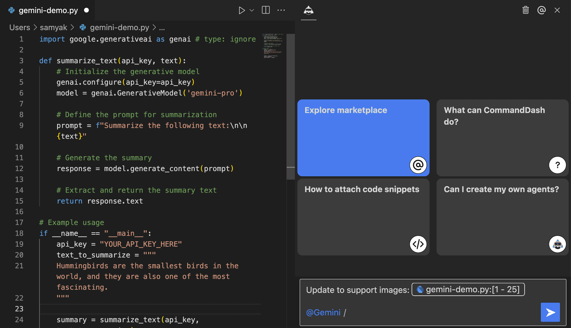Click 'text_to_summarize' variable on line 20
This screenshot has width=571, height=328.
93,255
